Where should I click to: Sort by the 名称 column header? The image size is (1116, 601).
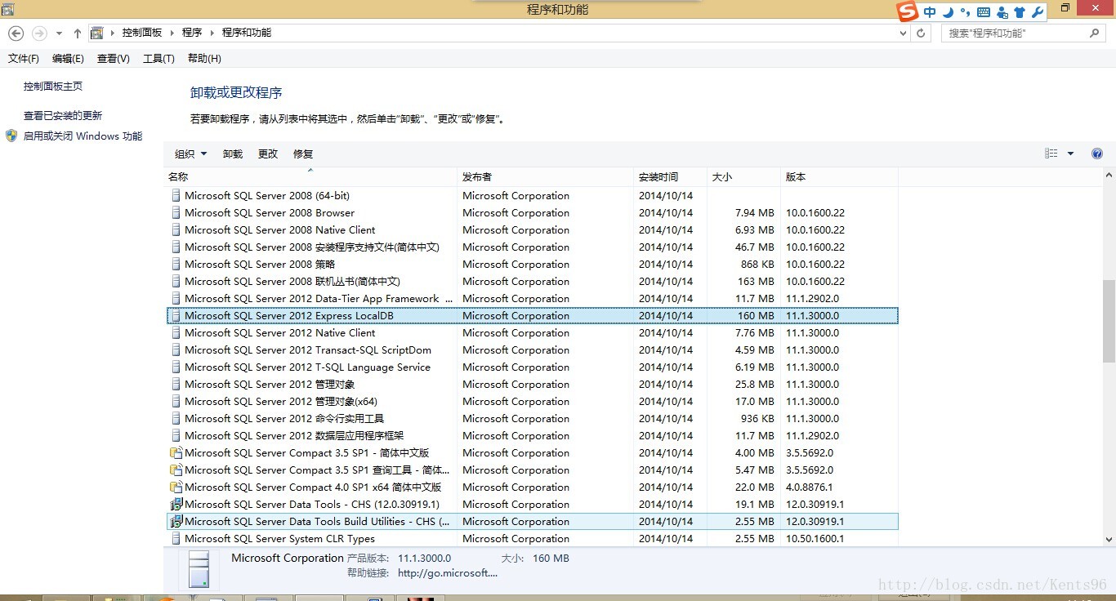[310, 177]
